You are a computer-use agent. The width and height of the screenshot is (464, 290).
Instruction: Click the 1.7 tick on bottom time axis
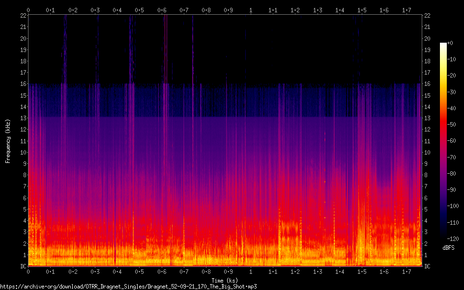406,272
